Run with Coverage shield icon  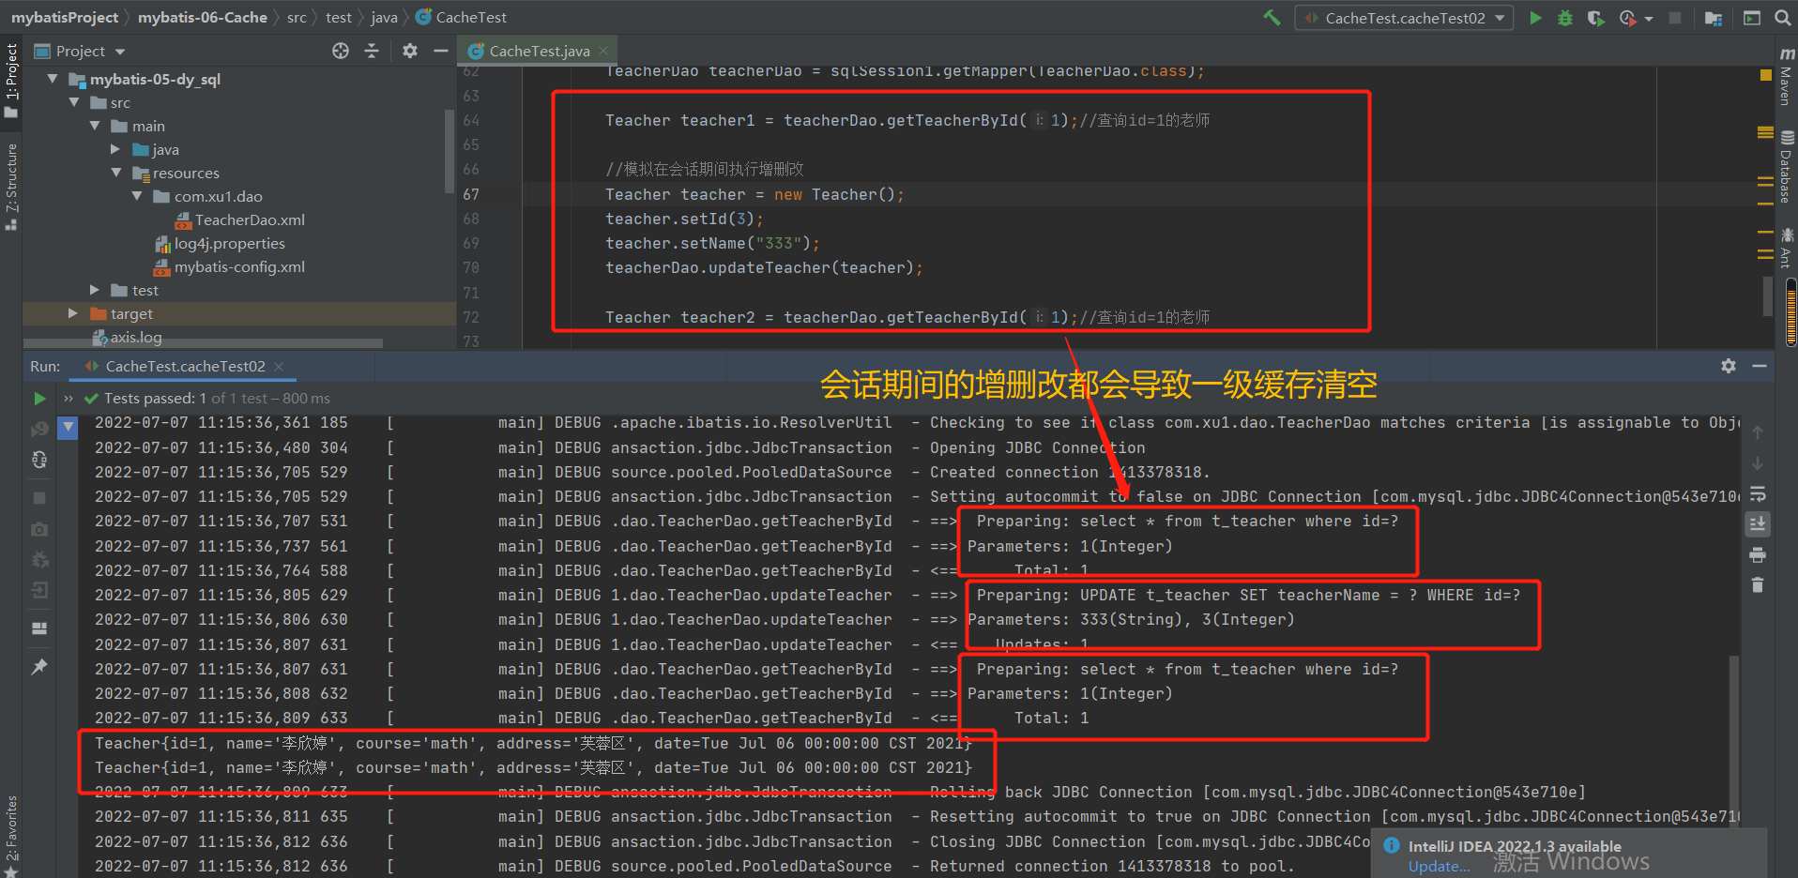[x=1595, y=18]
